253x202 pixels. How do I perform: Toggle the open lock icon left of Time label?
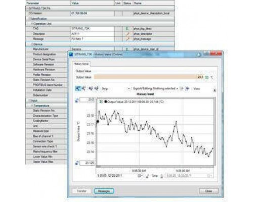(x=147, y=176)
